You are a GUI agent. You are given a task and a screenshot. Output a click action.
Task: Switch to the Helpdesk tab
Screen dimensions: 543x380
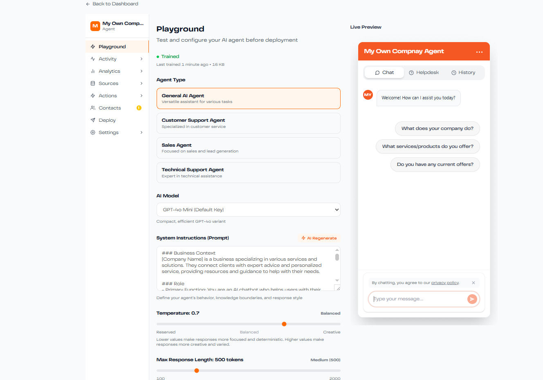[424, 72]
